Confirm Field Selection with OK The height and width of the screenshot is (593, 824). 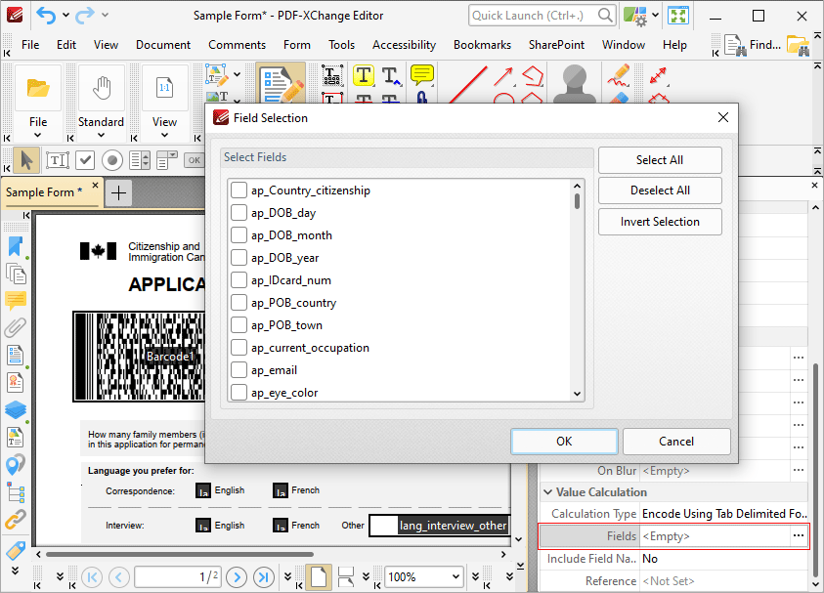[564, 442]
